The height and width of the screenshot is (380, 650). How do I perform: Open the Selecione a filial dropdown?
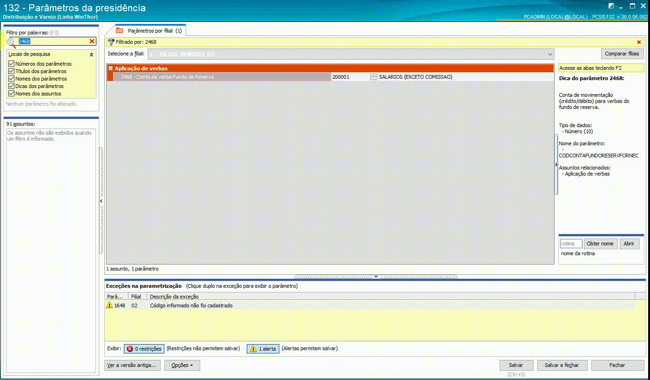coord(550,54)
